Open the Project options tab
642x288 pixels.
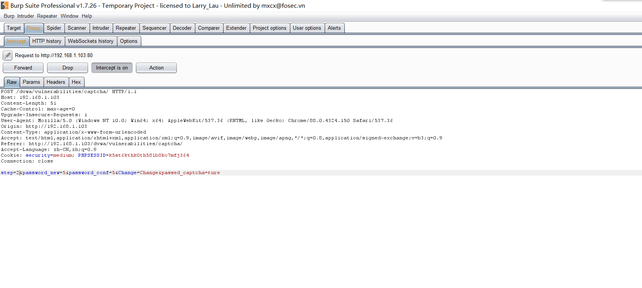click(x=269, y=28)
